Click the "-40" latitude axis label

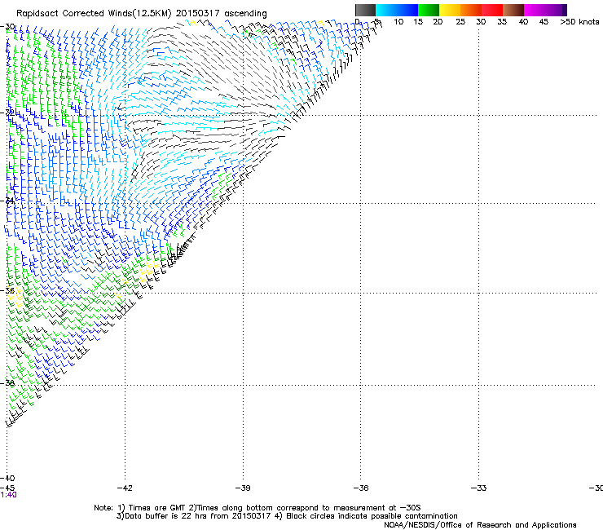click(x=7, y=479)
